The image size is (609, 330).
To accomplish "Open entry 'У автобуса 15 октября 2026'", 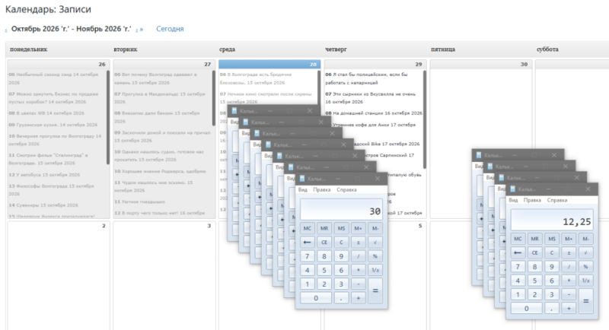I will pyautogui.click(x=46, y=174).
